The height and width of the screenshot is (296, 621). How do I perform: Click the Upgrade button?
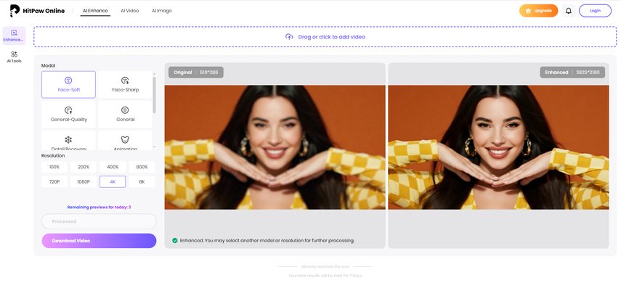[x=538, y=11]
